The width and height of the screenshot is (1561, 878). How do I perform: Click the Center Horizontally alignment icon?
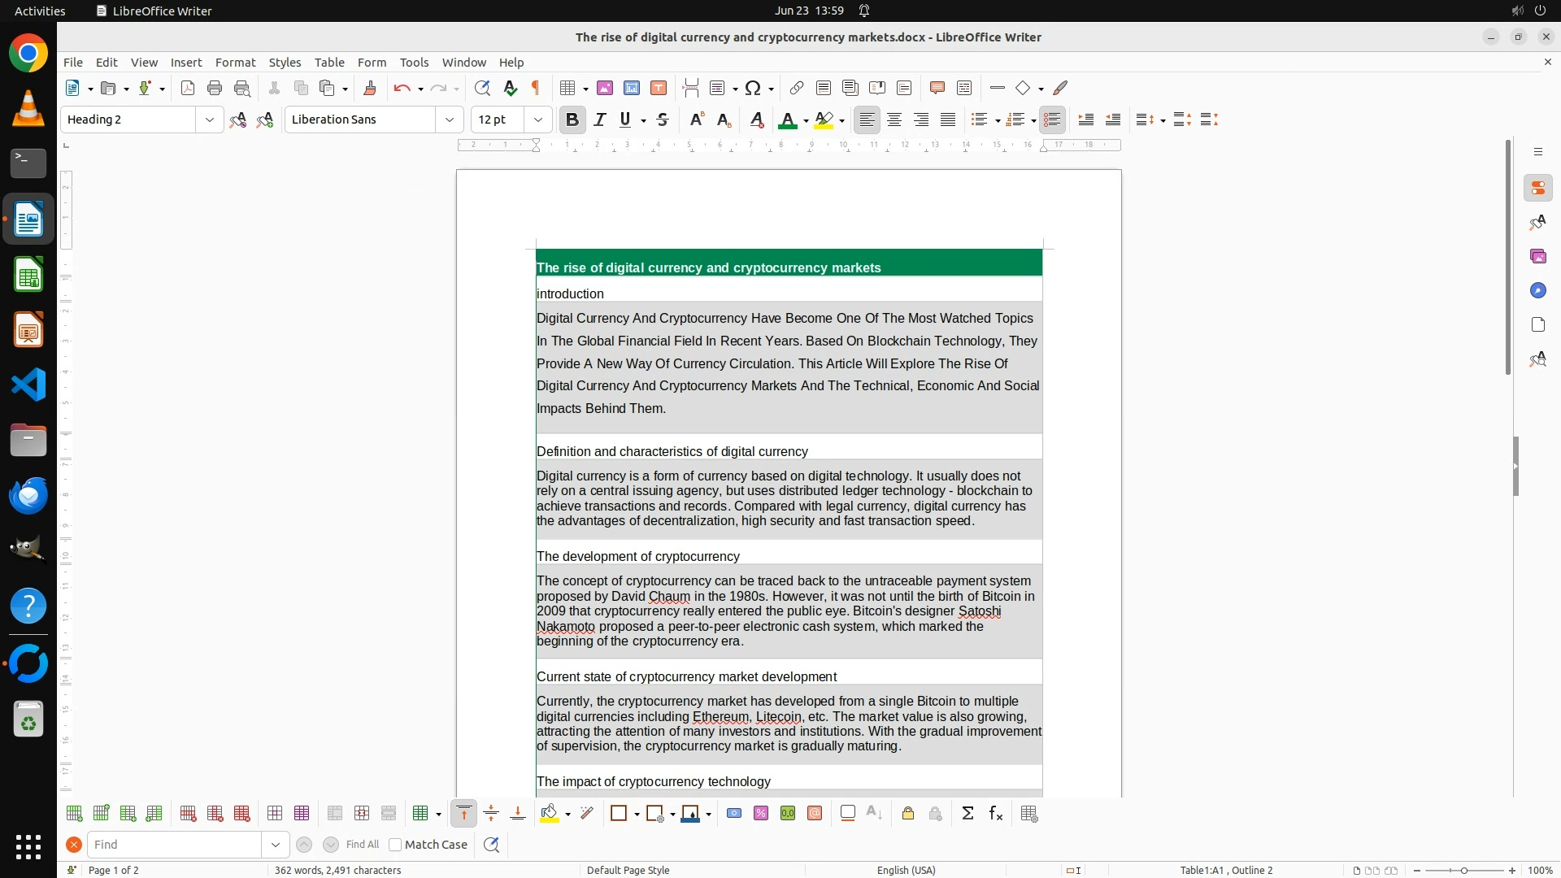[894, 120]
